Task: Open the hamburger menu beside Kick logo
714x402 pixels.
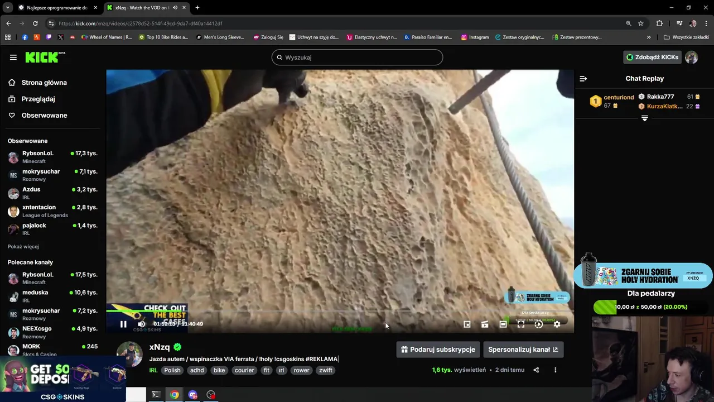Action: click(13, 57)
